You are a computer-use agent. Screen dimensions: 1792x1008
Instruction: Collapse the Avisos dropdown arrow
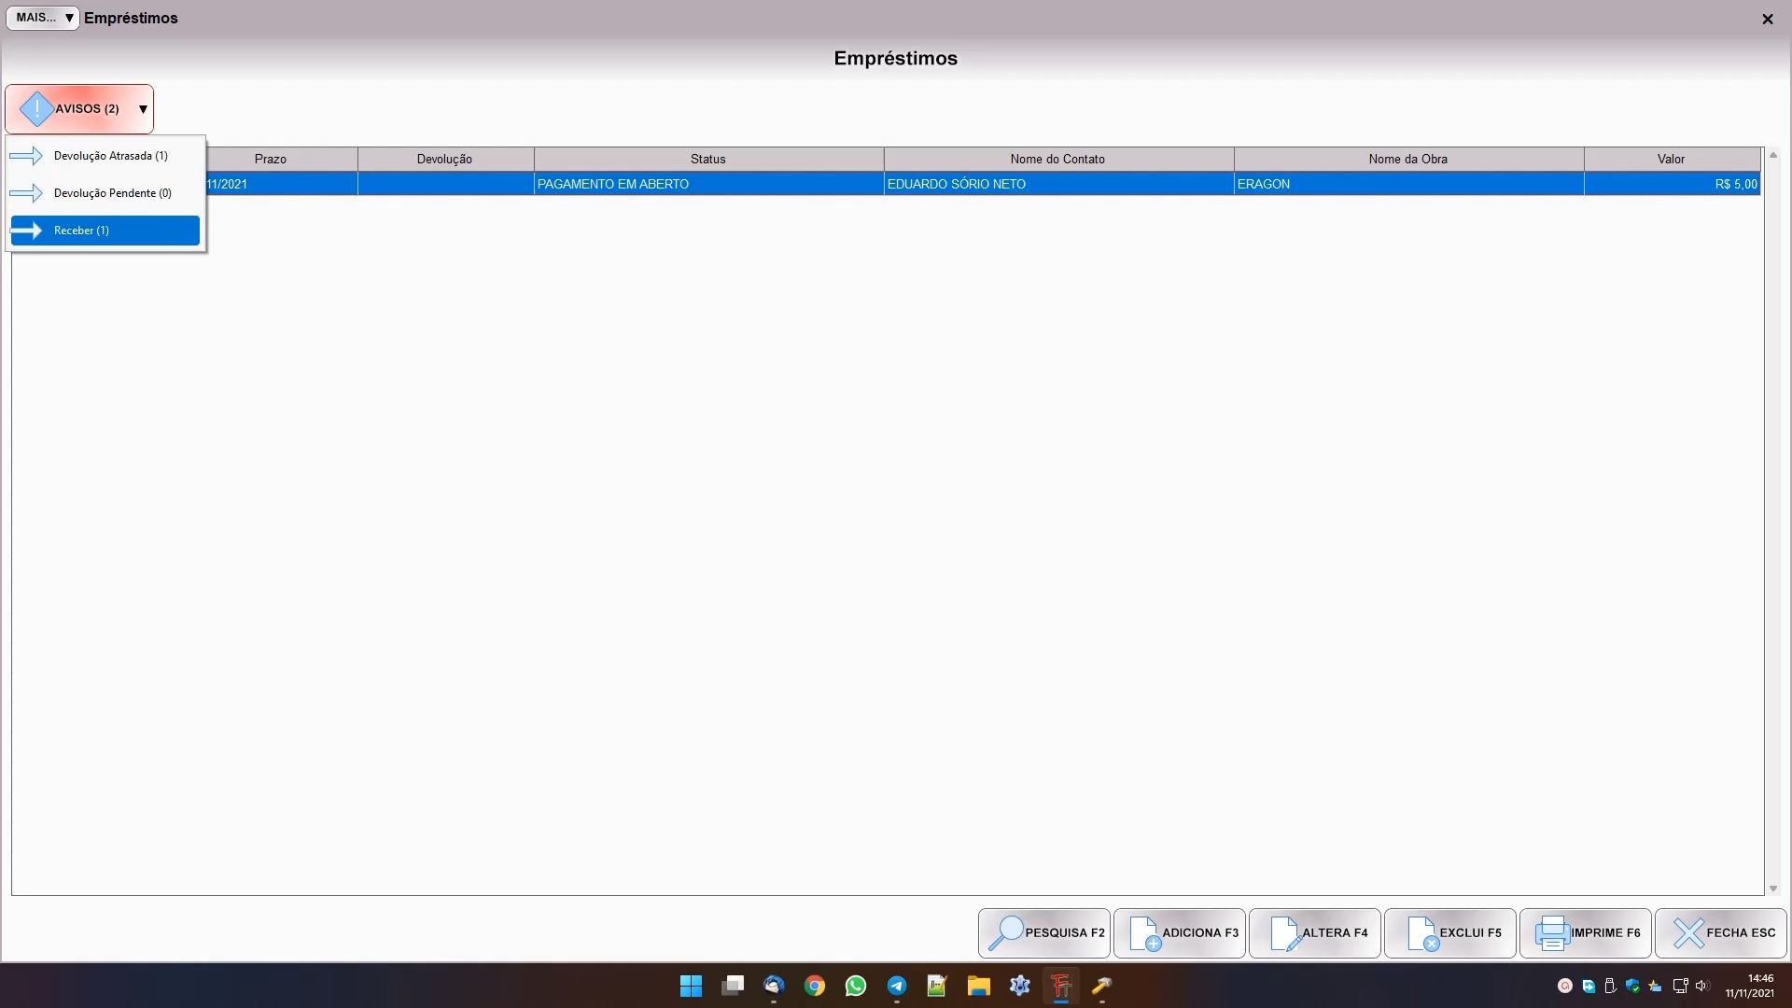(x=143, y=109)
